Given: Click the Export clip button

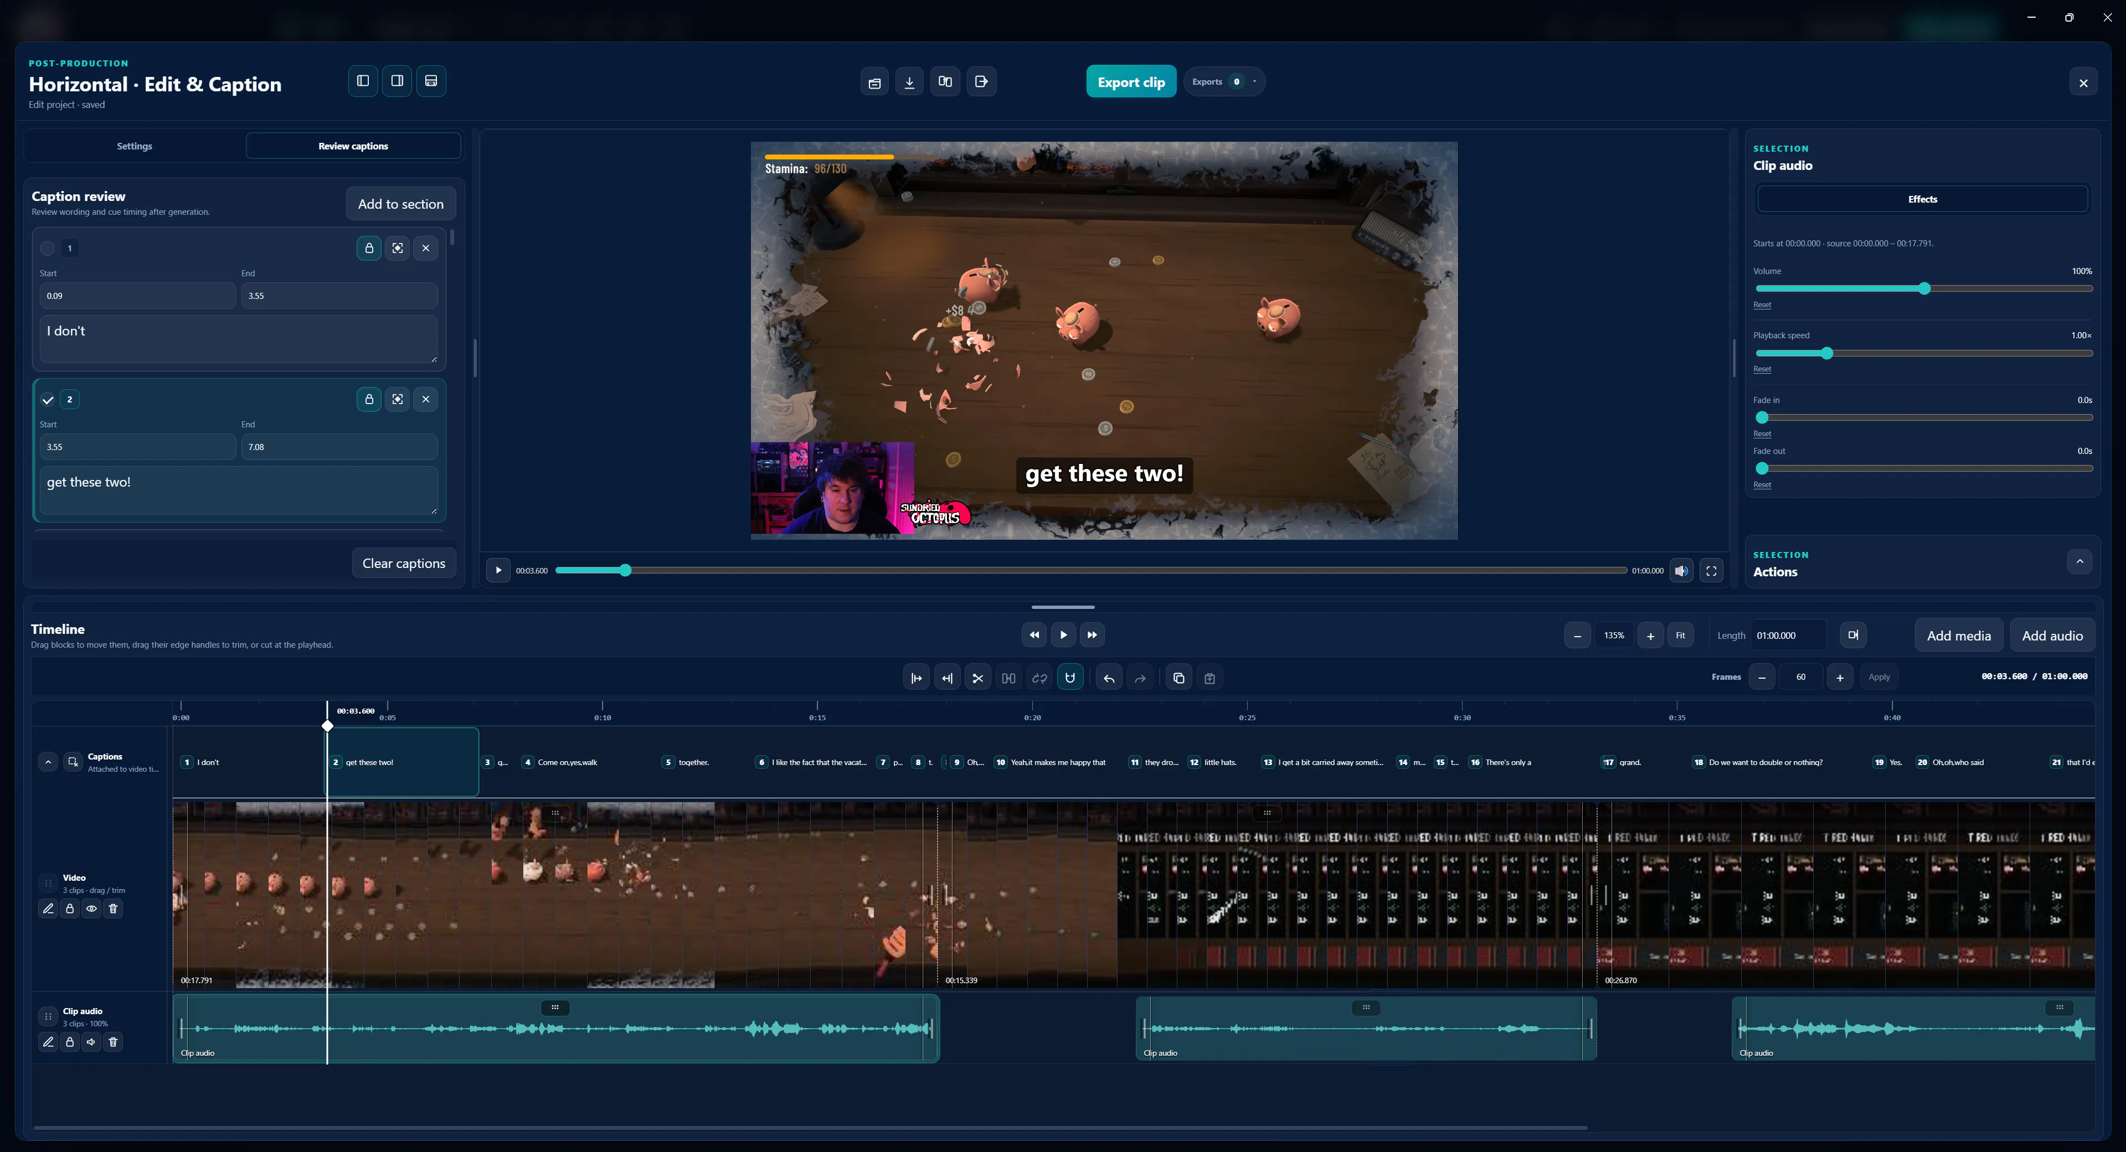Looking at the screenshot, I should 1131,82.
